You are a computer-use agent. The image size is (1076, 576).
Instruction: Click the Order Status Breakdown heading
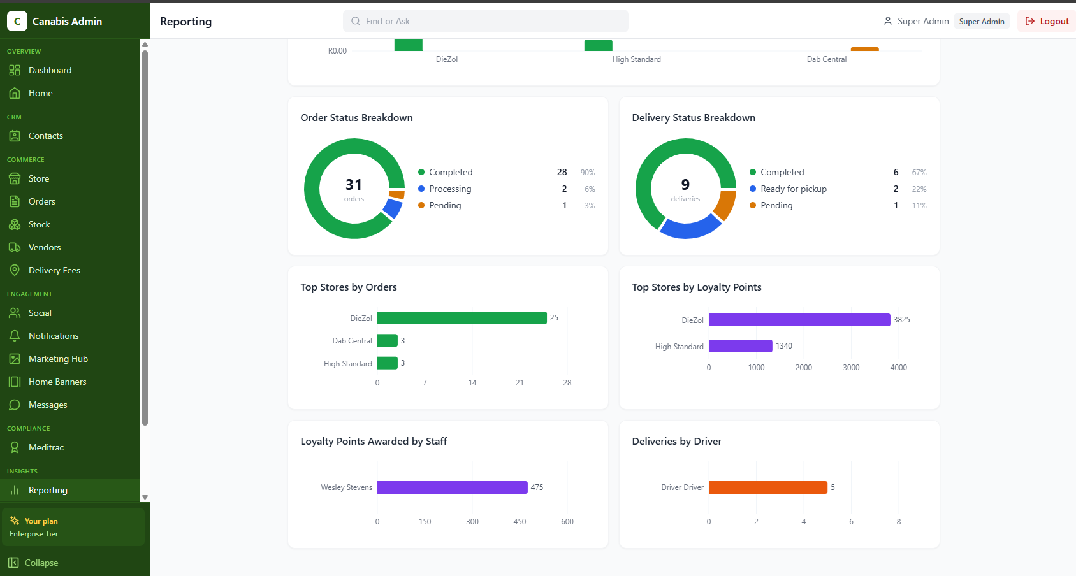pyautogui.click(x=356, y=118)
